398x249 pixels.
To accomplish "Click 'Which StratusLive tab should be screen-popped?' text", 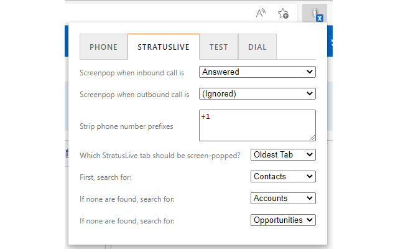I will pyautogui.click(x=160, y=155).
